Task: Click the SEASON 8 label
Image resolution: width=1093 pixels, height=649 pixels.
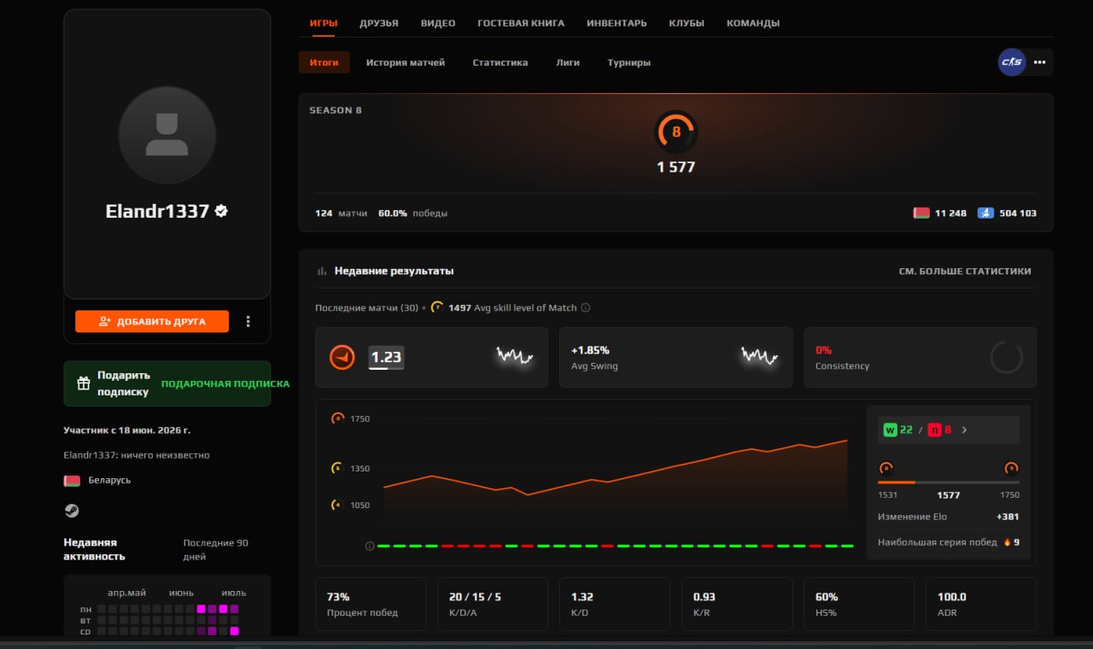Action: (x=336, y=110)
